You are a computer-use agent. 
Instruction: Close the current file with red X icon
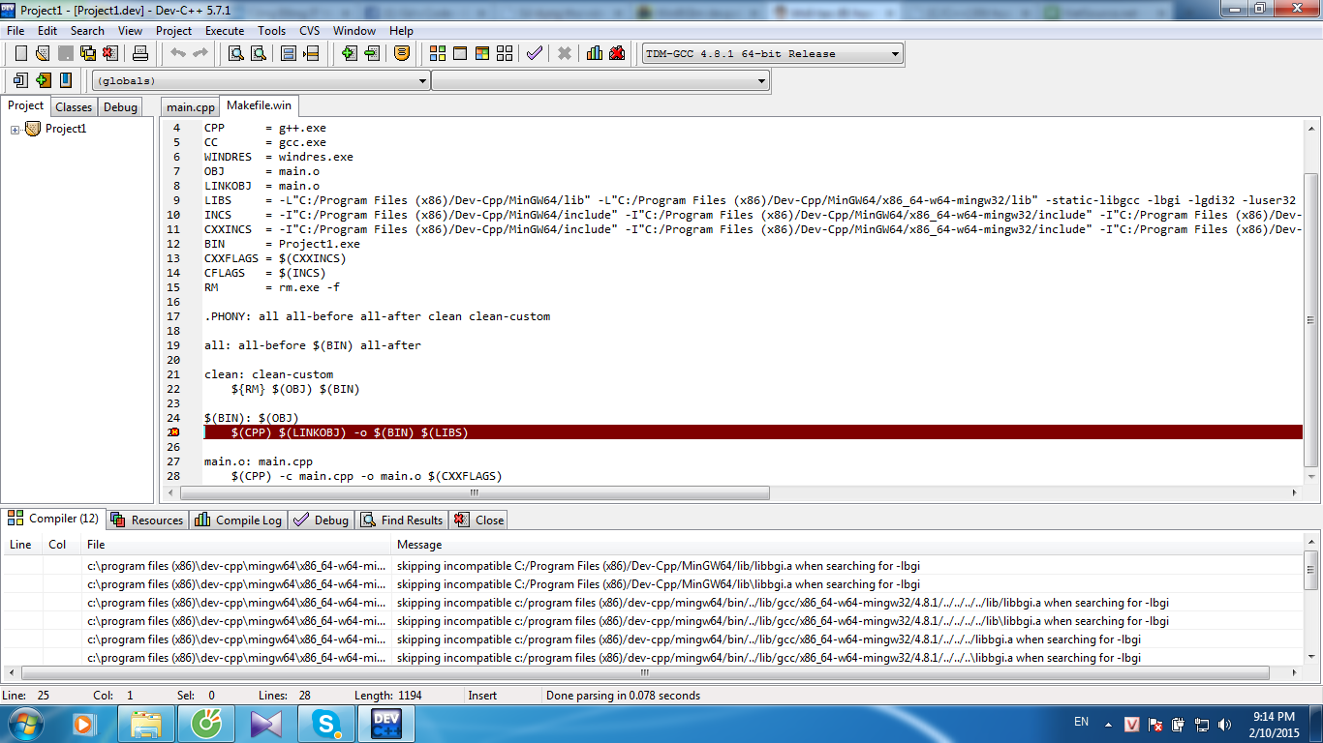pos(109,53)
